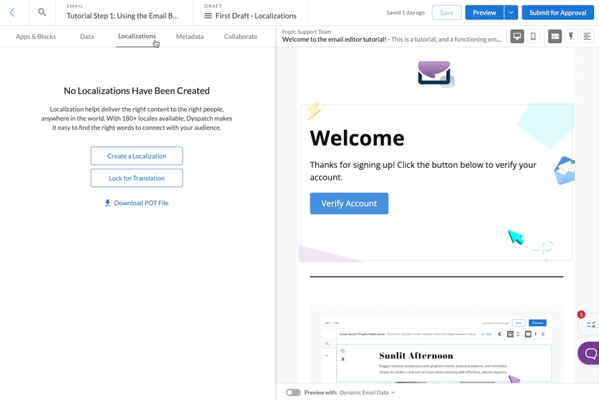Download the POT File link
Viewport: 599px width, 400px height.
[137, 203]
